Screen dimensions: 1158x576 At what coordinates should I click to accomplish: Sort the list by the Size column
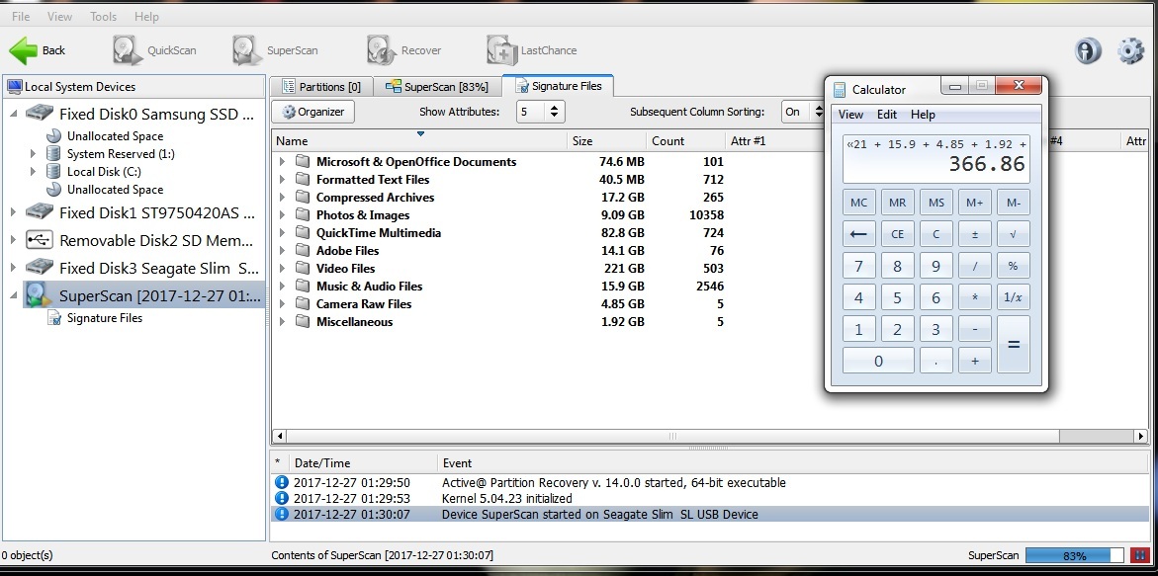point(605,141)
